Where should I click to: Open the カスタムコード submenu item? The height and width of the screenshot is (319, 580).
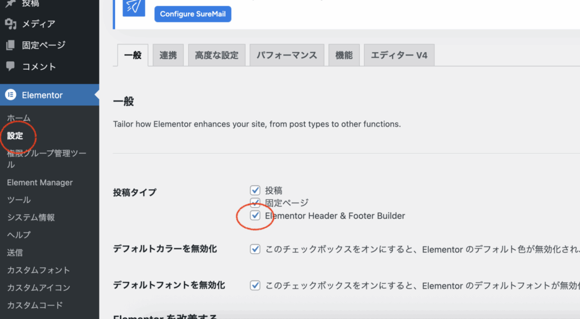coord(35,305)
